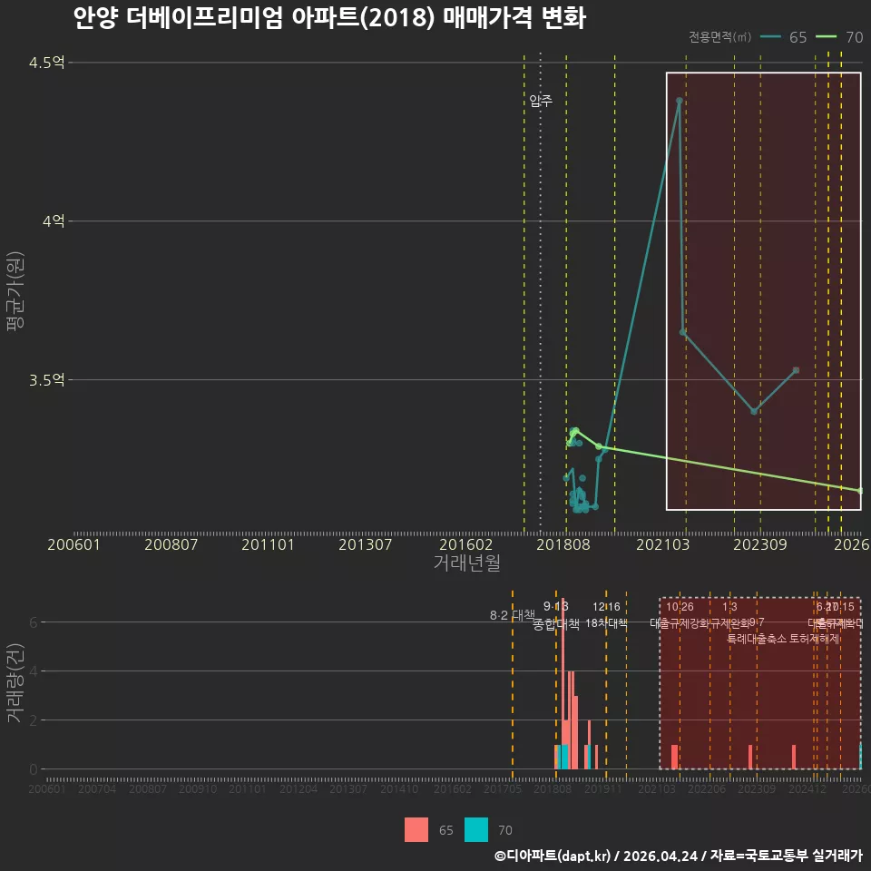The image size is (871, 871).
Task: Click the 65㎡ lowest point near 3.4억 in 2023
Action: 754,412
